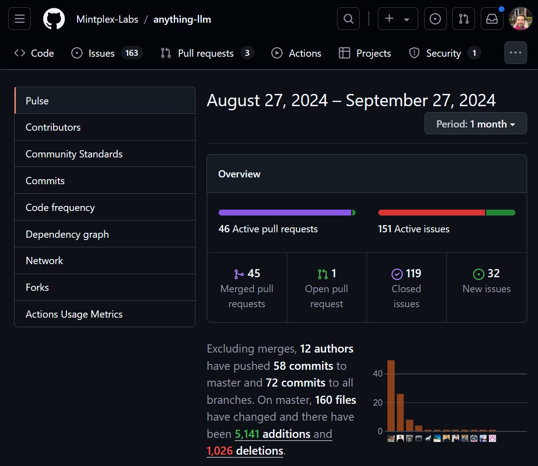Open Network in the insights sidebar

point(105,261)
